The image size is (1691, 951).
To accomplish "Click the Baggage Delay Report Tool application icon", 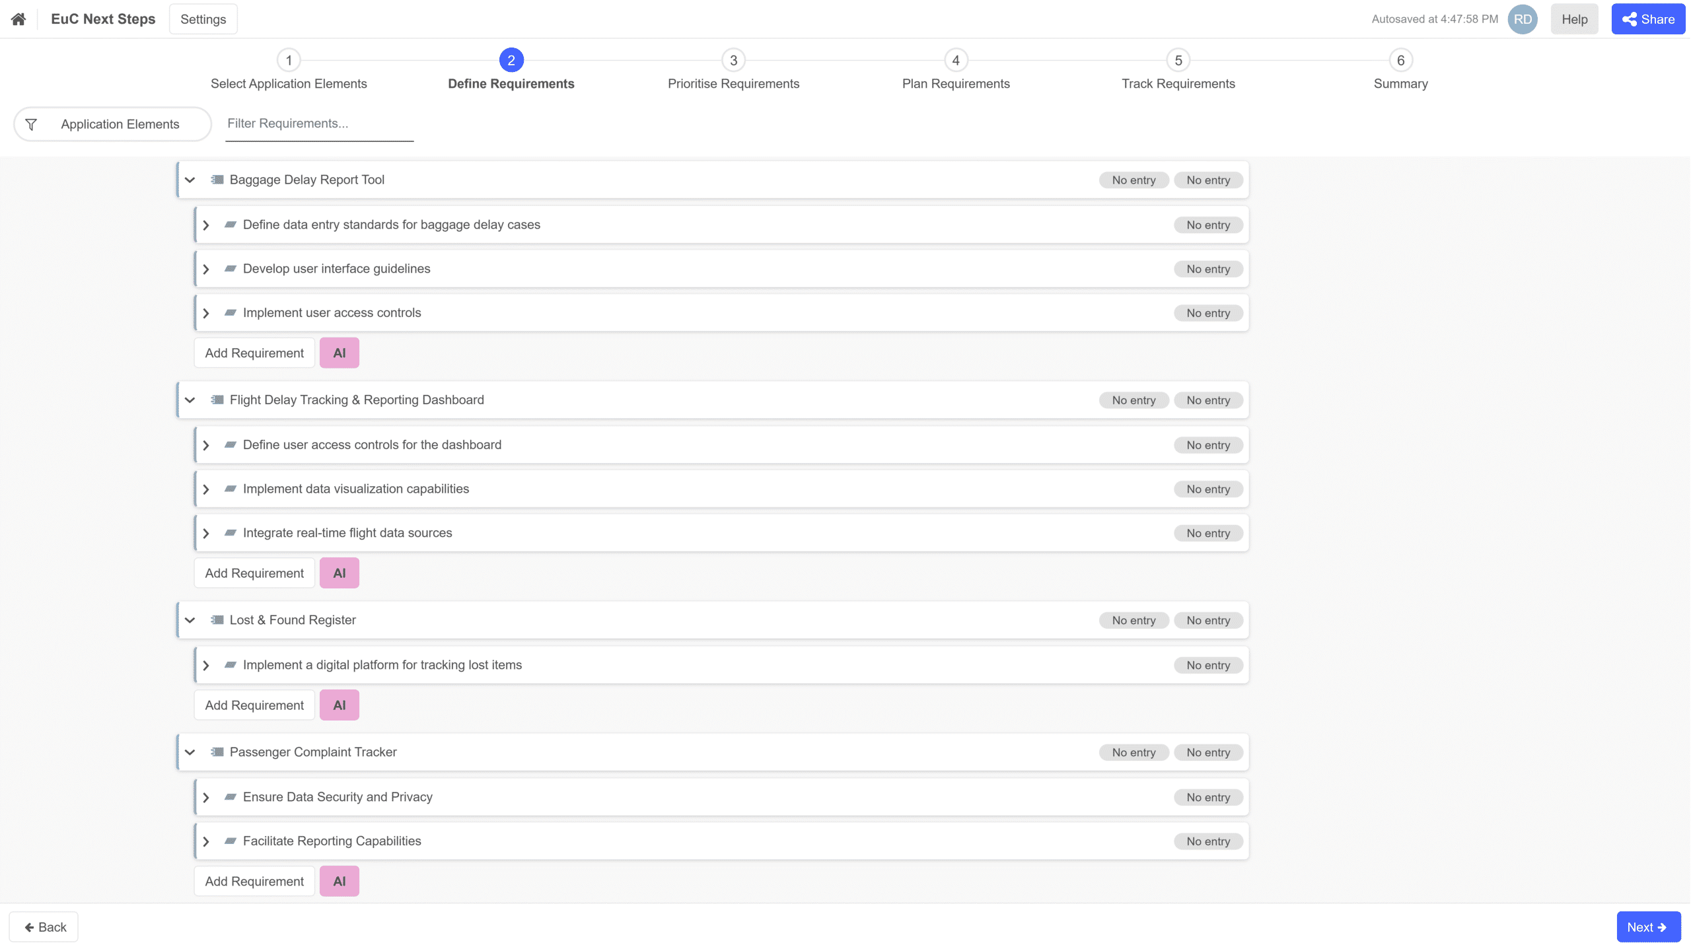I will coord(217,180).
